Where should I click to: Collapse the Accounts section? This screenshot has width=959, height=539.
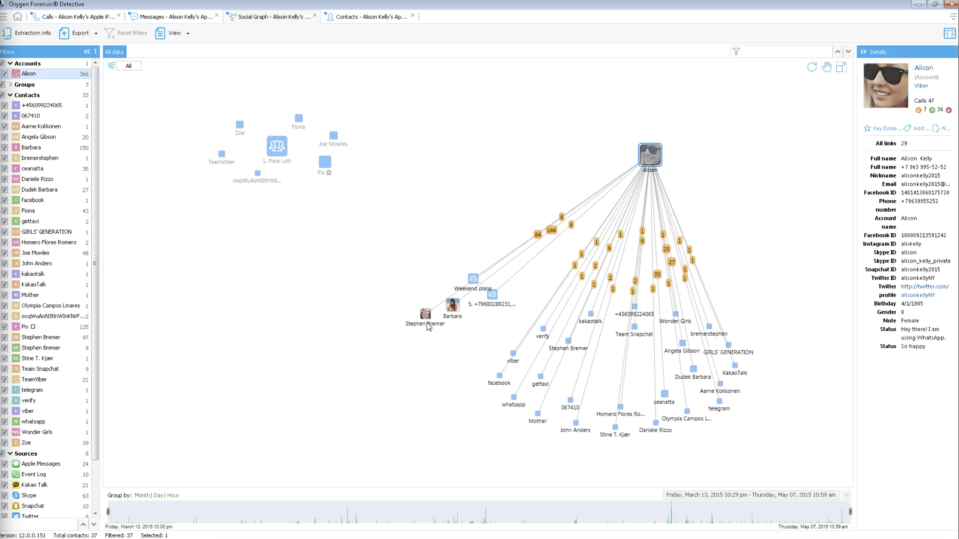10,64
